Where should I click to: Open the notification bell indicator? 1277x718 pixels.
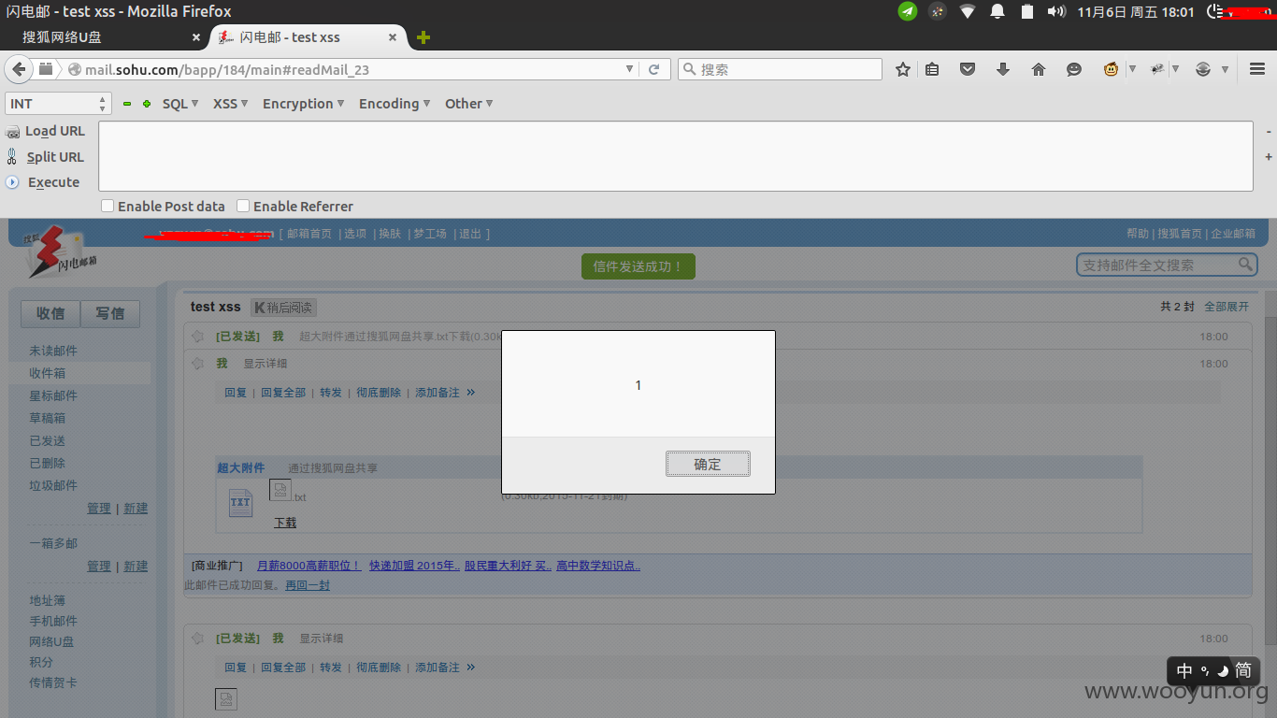[x=997, y=11]
